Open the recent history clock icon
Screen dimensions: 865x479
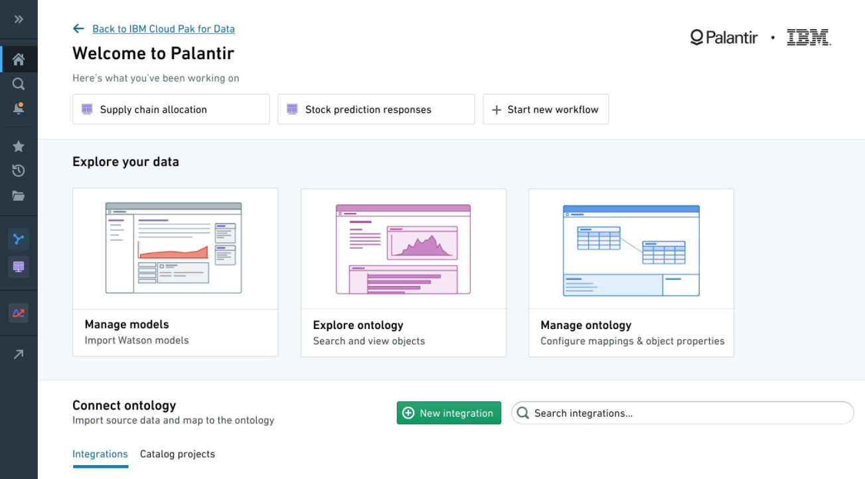(19, 171)
